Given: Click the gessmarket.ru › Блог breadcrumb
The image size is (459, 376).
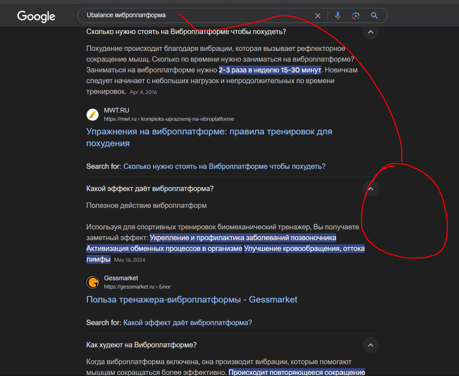Looking at the screenshot, I should pos(137,287).
